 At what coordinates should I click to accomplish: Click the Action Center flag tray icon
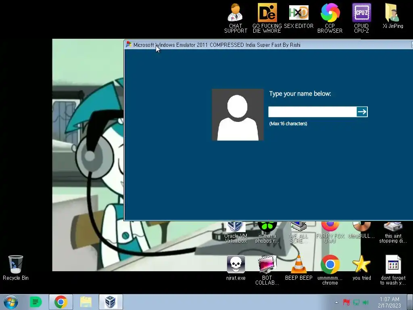pos(346,302)
